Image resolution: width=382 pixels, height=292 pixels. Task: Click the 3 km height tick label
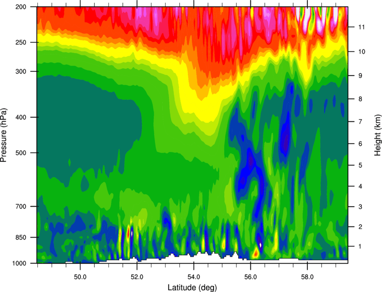coord(360,207)
